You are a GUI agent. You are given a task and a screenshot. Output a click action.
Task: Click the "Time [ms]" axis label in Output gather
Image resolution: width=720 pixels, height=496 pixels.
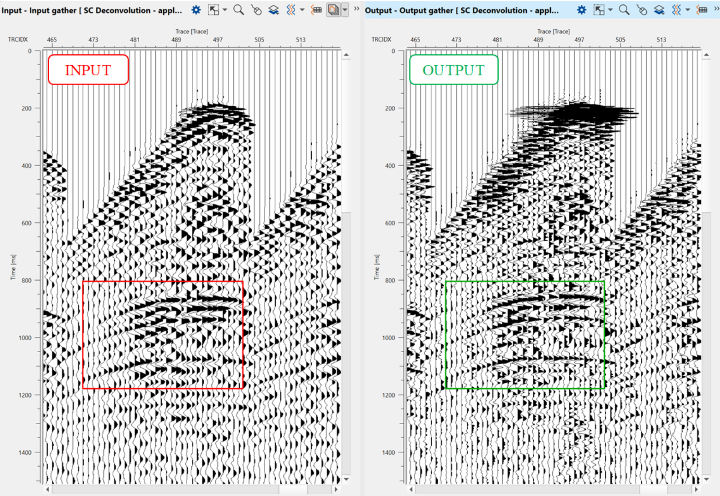pos(377,267)
